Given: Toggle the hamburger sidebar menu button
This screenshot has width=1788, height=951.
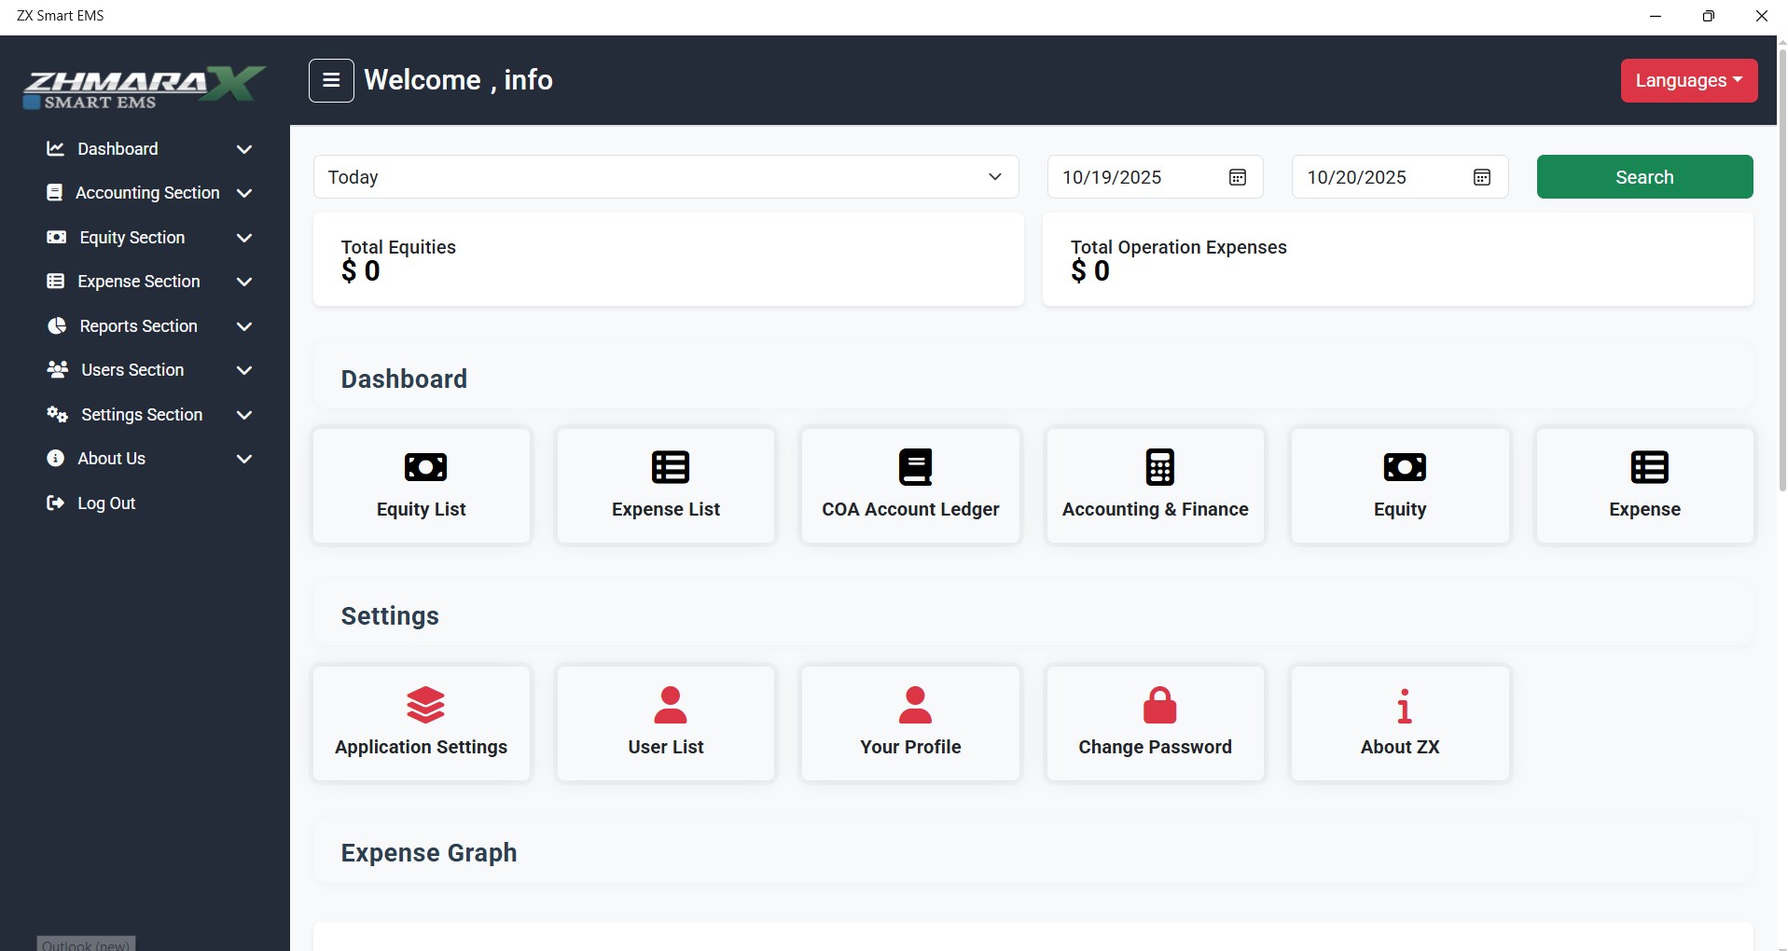Looking at the screenshot, I should (331, 80).
